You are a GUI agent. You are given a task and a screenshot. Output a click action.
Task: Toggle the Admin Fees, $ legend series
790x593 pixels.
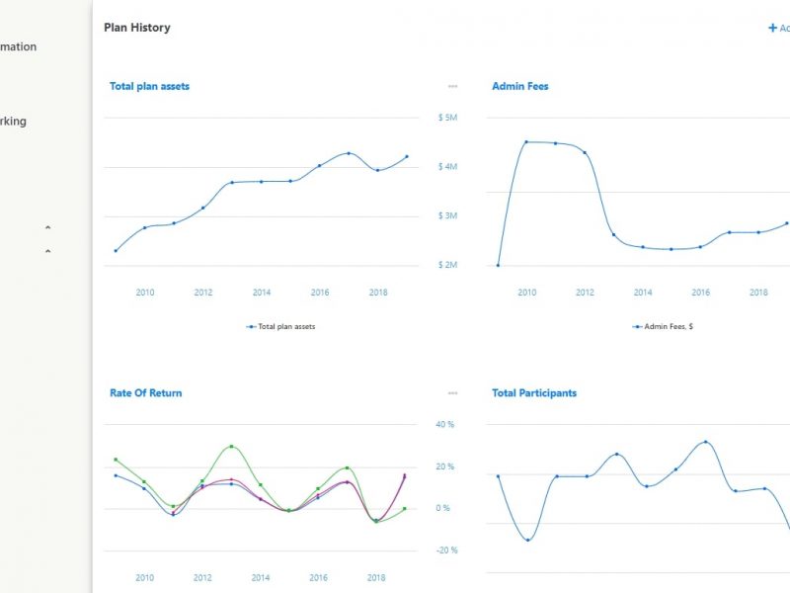pyautogui.click(x=663, y=326)
